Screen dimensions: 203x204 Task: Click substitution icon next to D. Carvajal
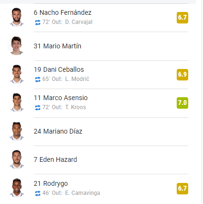coord(38,23)
